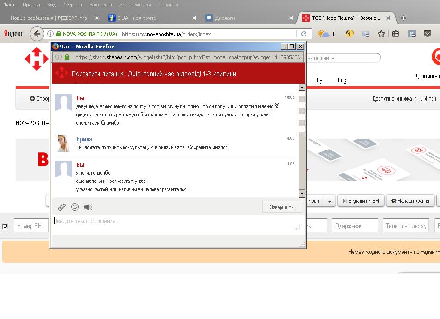Mute chat sound with speaker icon

(x=88, y=207)
